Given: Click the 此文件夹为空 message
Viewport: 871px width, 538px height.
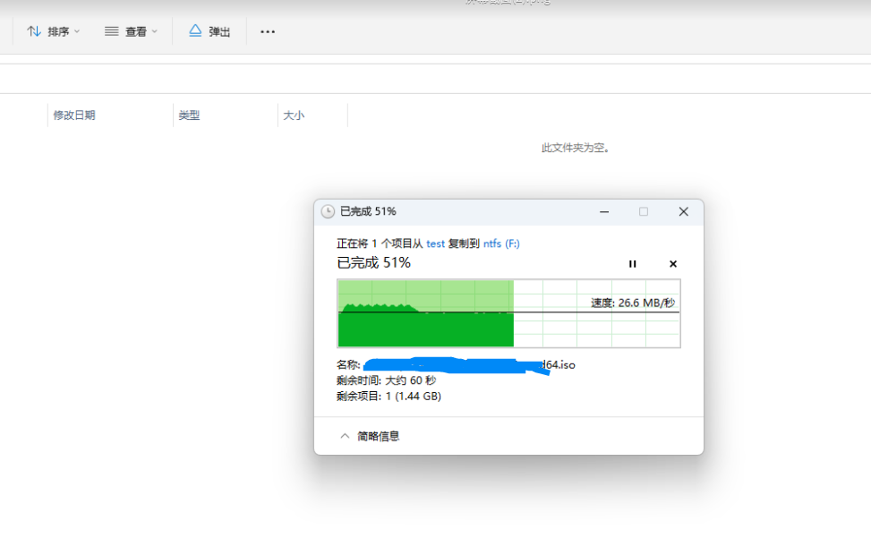Looking at the screenshot, I should (x=576, y=148).
